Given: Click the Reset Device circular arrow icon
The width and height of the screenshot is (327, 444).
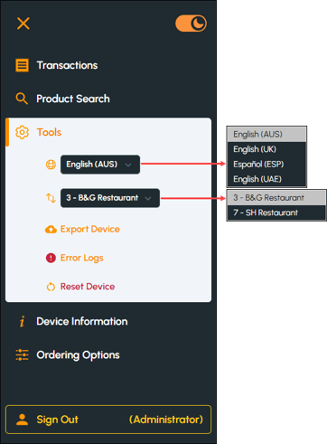Looking at the screenshot, I should click(x=51, y=287).
